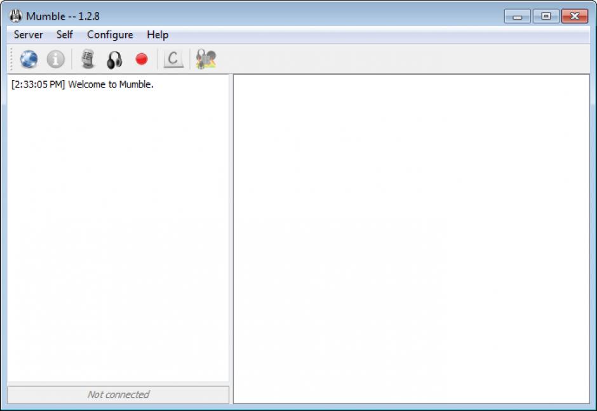
Task: Open the Help menu
Action: coord(158,35)
